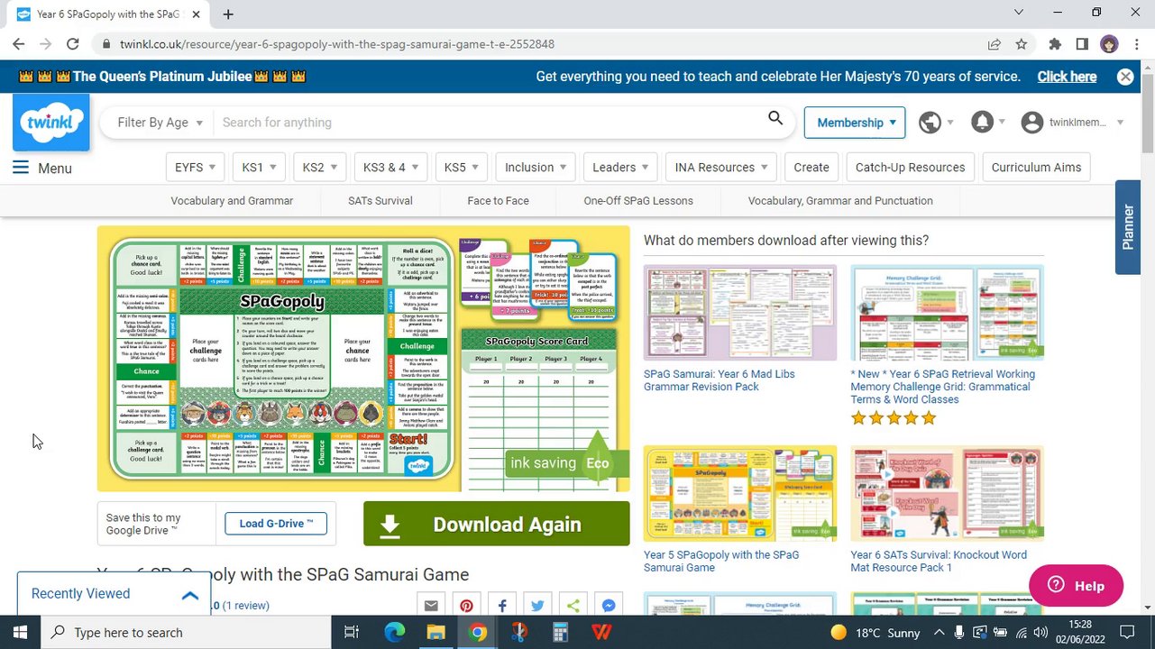The height and width of the screenshot is (649, 1155).
Task: Open the hamburger Menu icon
Action: 21,168
